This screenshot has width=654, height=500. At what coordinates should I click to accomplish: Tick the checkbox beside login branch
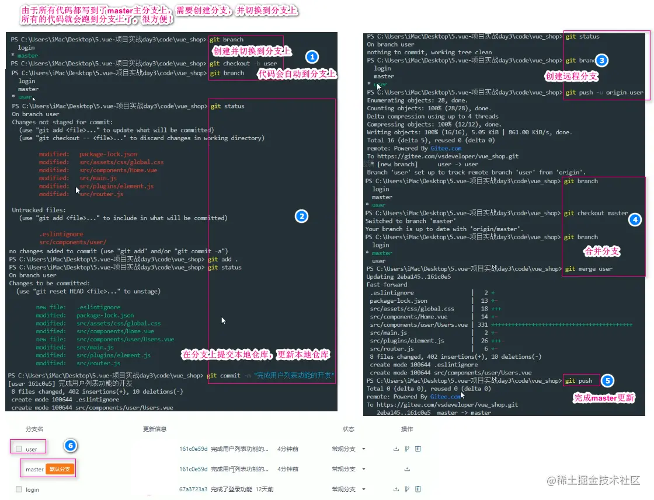pyautogui.click(x=19, y=489)
